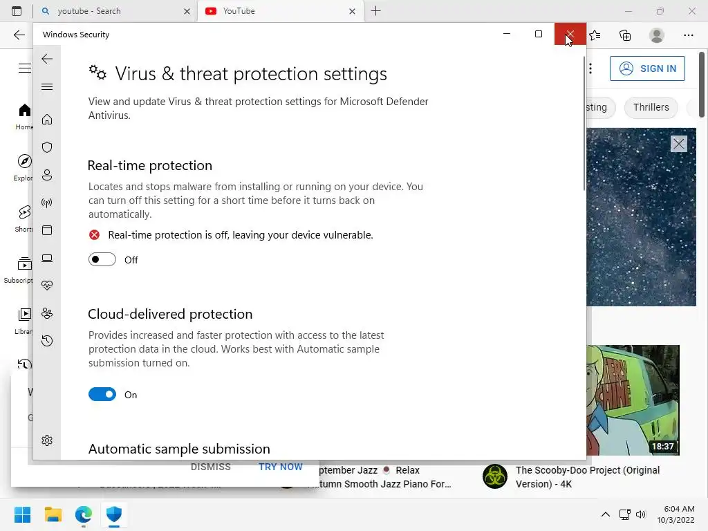The image size is (708, 531).
Task: Open Windows Security settings gear
Action: click(47, 440)
